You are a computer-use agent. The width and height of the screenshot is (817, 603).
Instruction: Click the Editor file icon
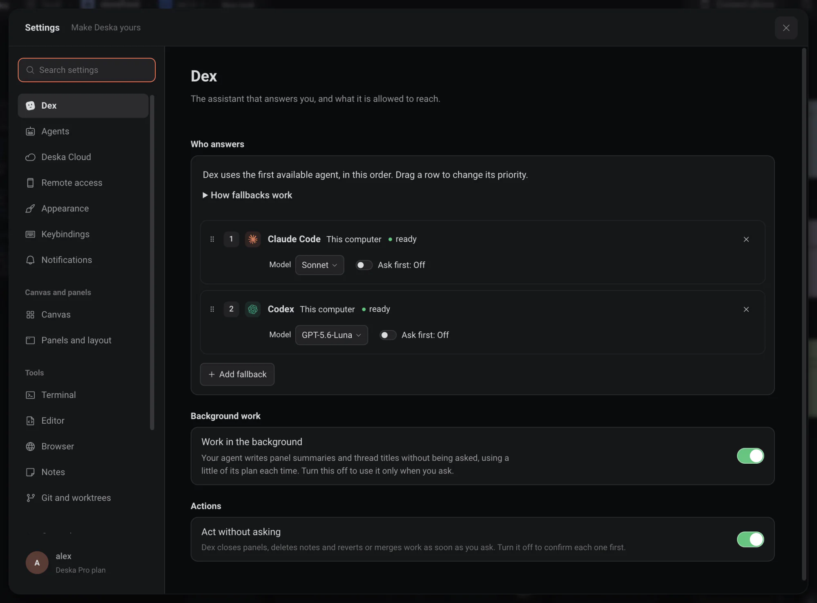pos(30,421)
